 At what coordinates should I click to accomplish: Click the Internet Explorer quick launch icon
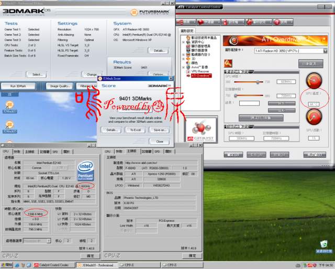[17, 265]
